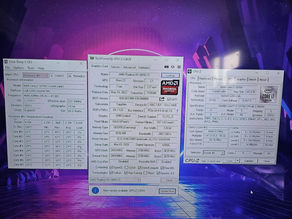Click the Intel Core i7 logo in CPU-Z
This screenshot has height=219, width=292.
(x=268, y=94)
